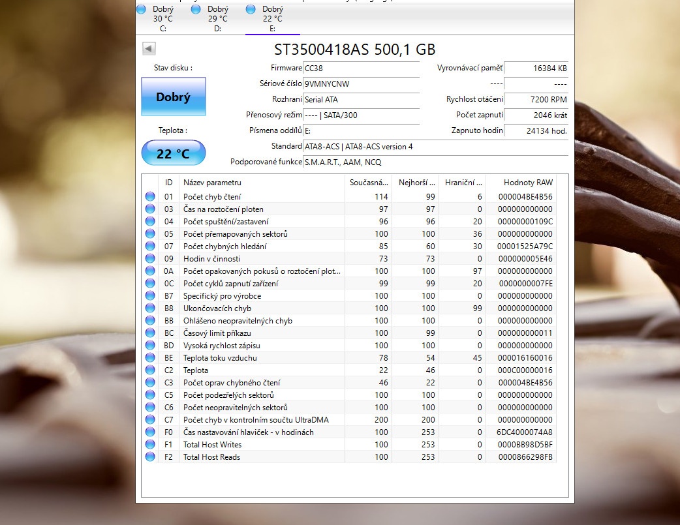Image resolution: width=680 pixels, height=525 pixels.
Task: Click status icon of row 04 spuštění/zastavení
Action: tap(150, 221)
